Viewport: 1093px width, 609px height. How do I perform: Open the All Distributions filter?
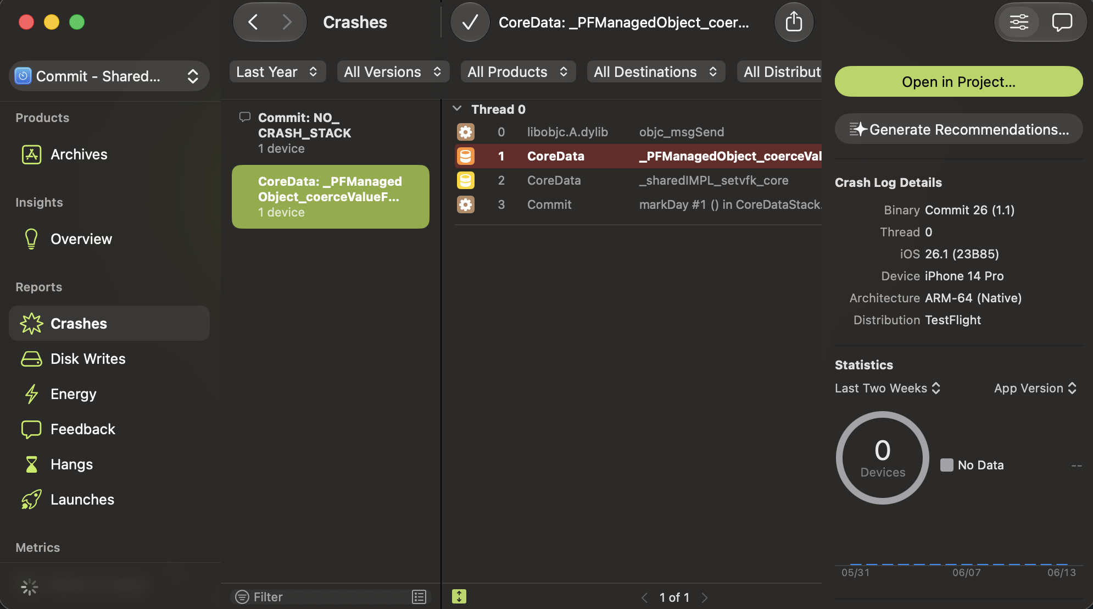779,71
